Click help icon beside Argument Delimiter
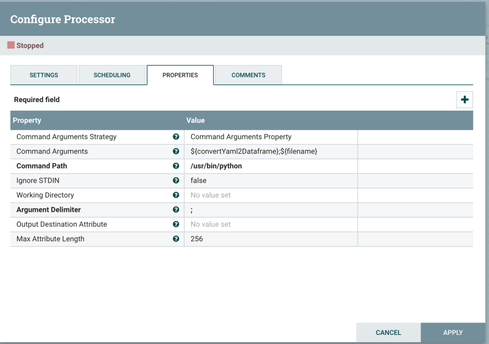 pos(176,209)
